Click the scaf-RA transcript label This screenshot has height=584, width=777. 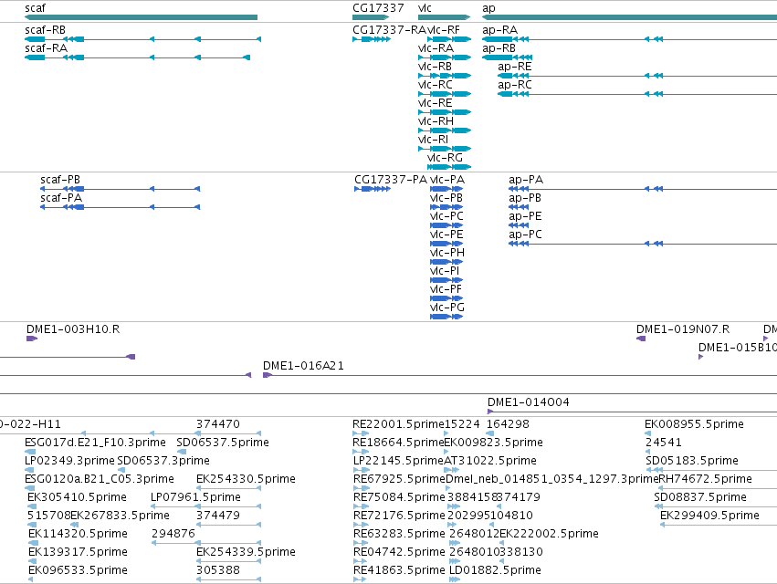pos(46,48)
